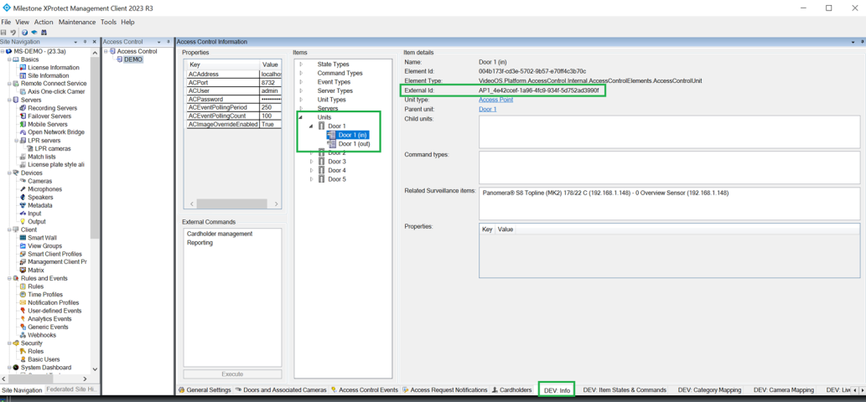This screenshot has width=866, height=402.
Task: Click the Door 1 parent unit link
Action: (487, 109)
